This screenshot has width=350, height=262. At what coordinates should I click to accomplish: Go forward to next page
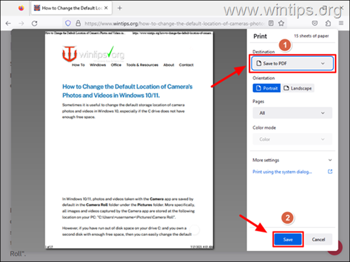click(21, 23)
